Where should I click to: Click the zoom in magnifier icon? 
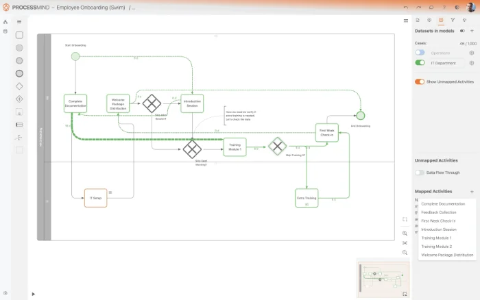tap(405, 234)
